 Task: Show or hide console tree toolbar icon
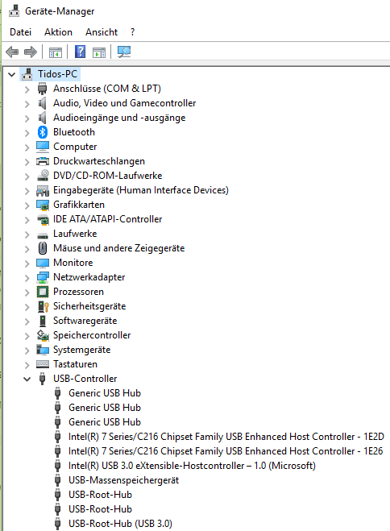[x=55, y=52]
